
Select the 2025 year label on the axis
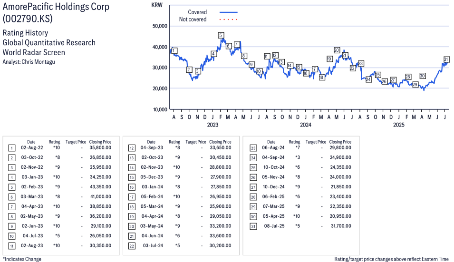click(399, 125)
